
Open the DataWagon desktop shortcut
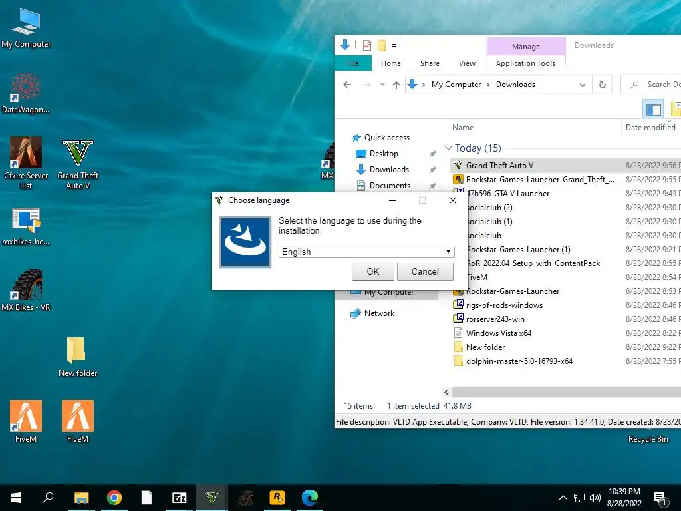(x=26, y=93)
